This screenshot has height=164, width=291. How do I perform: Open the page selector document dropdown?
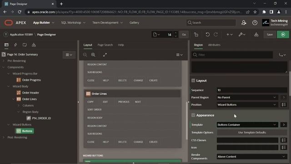pyautogui.click(x=156, y=35)
